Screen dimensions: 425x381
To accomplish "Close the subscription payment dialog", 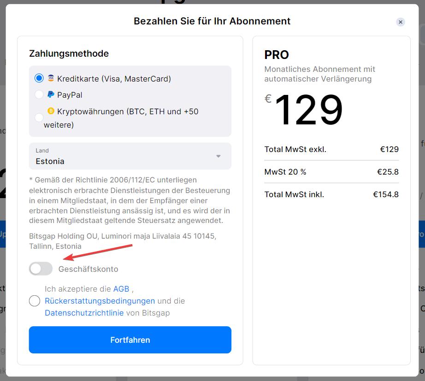I will pyautogui.click(x=401, y=22).
